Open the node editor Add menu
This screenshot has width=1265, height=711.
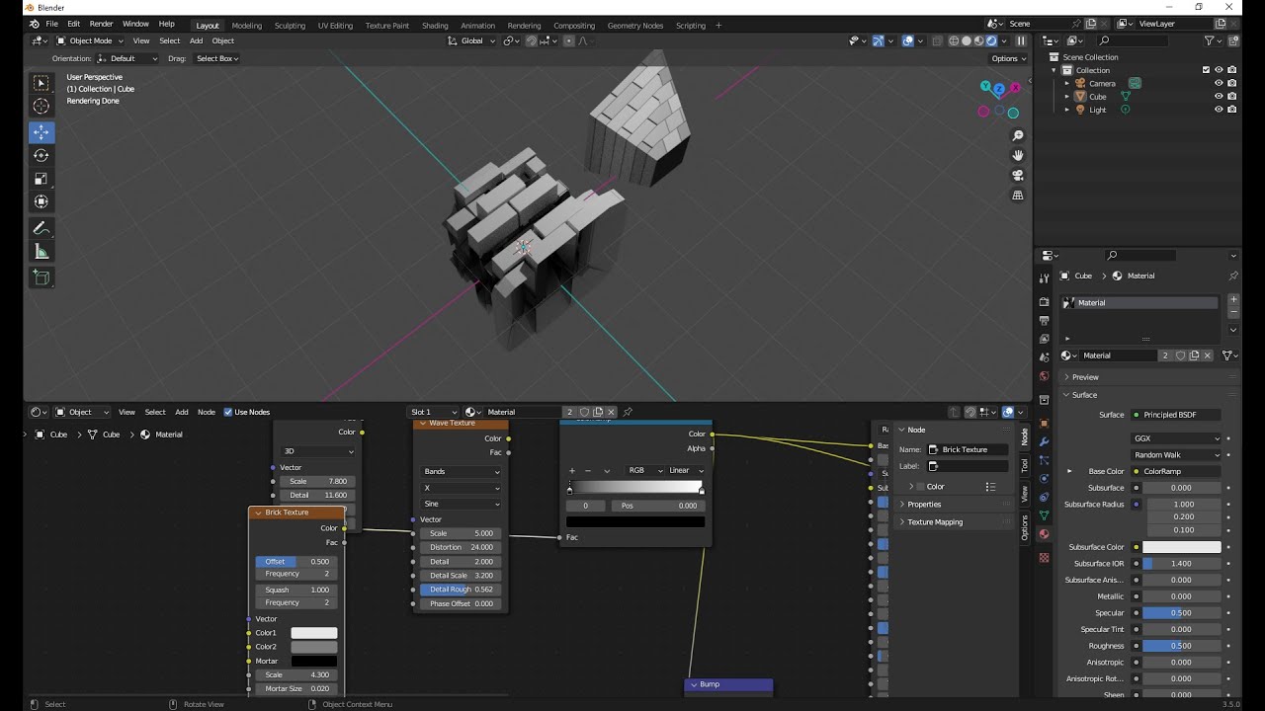click(x=182, y=412)
